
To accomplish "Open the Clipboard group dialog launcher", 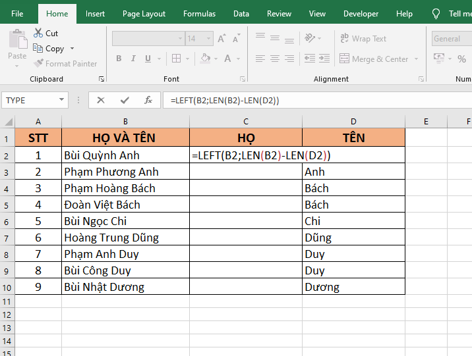I will (x=102, y=79).
